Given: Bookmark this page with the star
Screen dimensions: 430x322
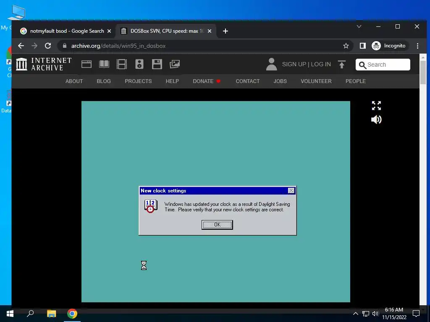Looking at the screenshot, I should coord(346,46).
